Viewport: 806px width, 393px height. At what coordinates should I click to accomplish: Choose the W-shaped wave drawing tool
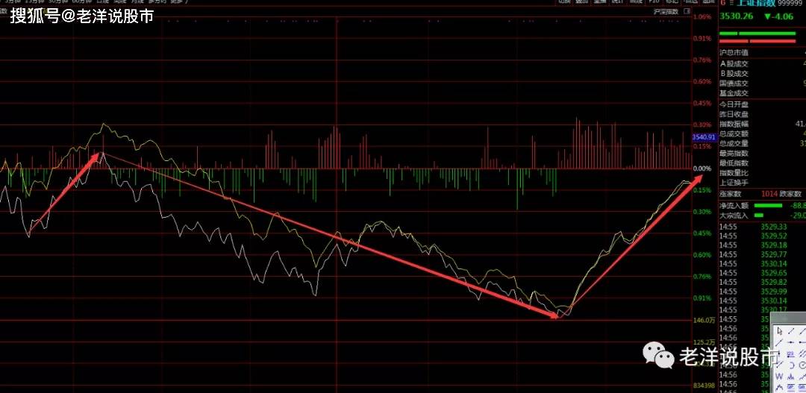click(780, 376)
